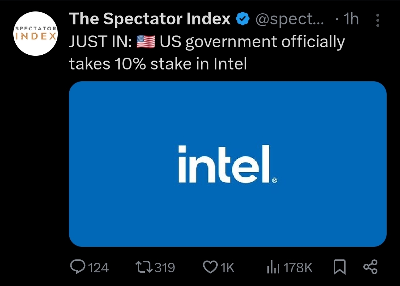The image size is (400, 286).
Task: Bookmark this Intel post
Action: pyautogui.click(x=339, y=267)
